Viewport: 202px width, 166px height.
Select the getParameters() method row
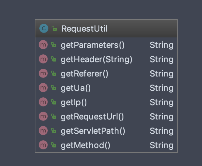(93, 45)
